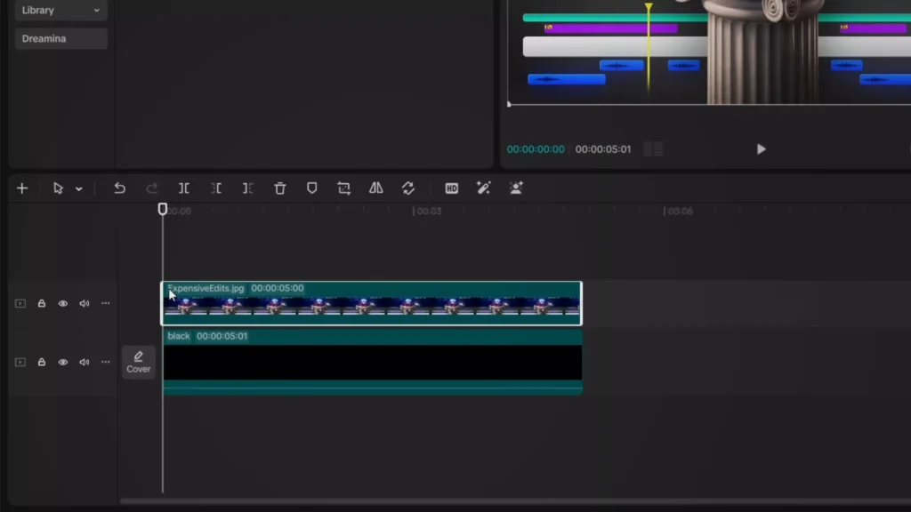The image size is (911, 512).
Task: Open more options for the black track
Action: (x=106, y=362)
